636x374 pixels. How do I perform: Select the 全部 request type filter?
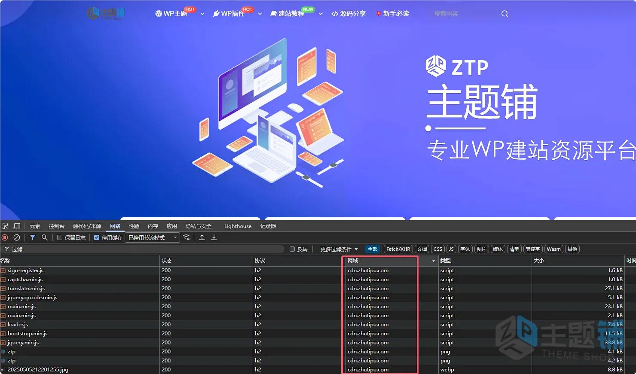click(x=373, y=249)
